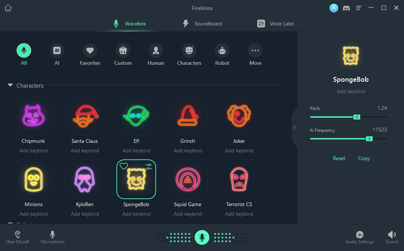Select the All voices category
404x251 pixels.
[x=24, y=54]
